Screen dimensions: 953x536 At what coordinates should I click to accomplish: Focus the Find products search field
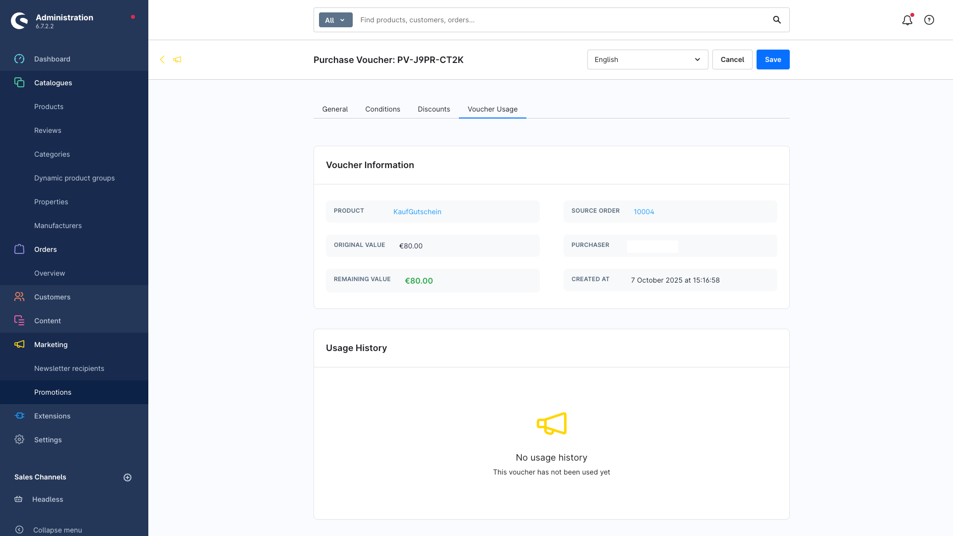click(x=561, y=20)
